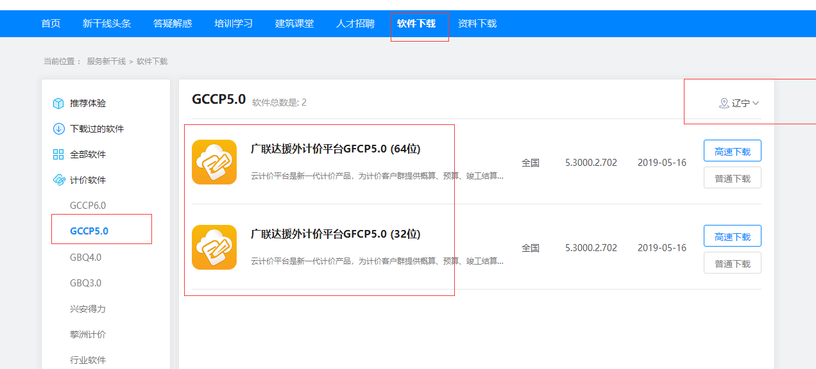This screenshot has height=369, width=816.
Task: Click 全国 in the 64位 row
Action: coord(531,163)
